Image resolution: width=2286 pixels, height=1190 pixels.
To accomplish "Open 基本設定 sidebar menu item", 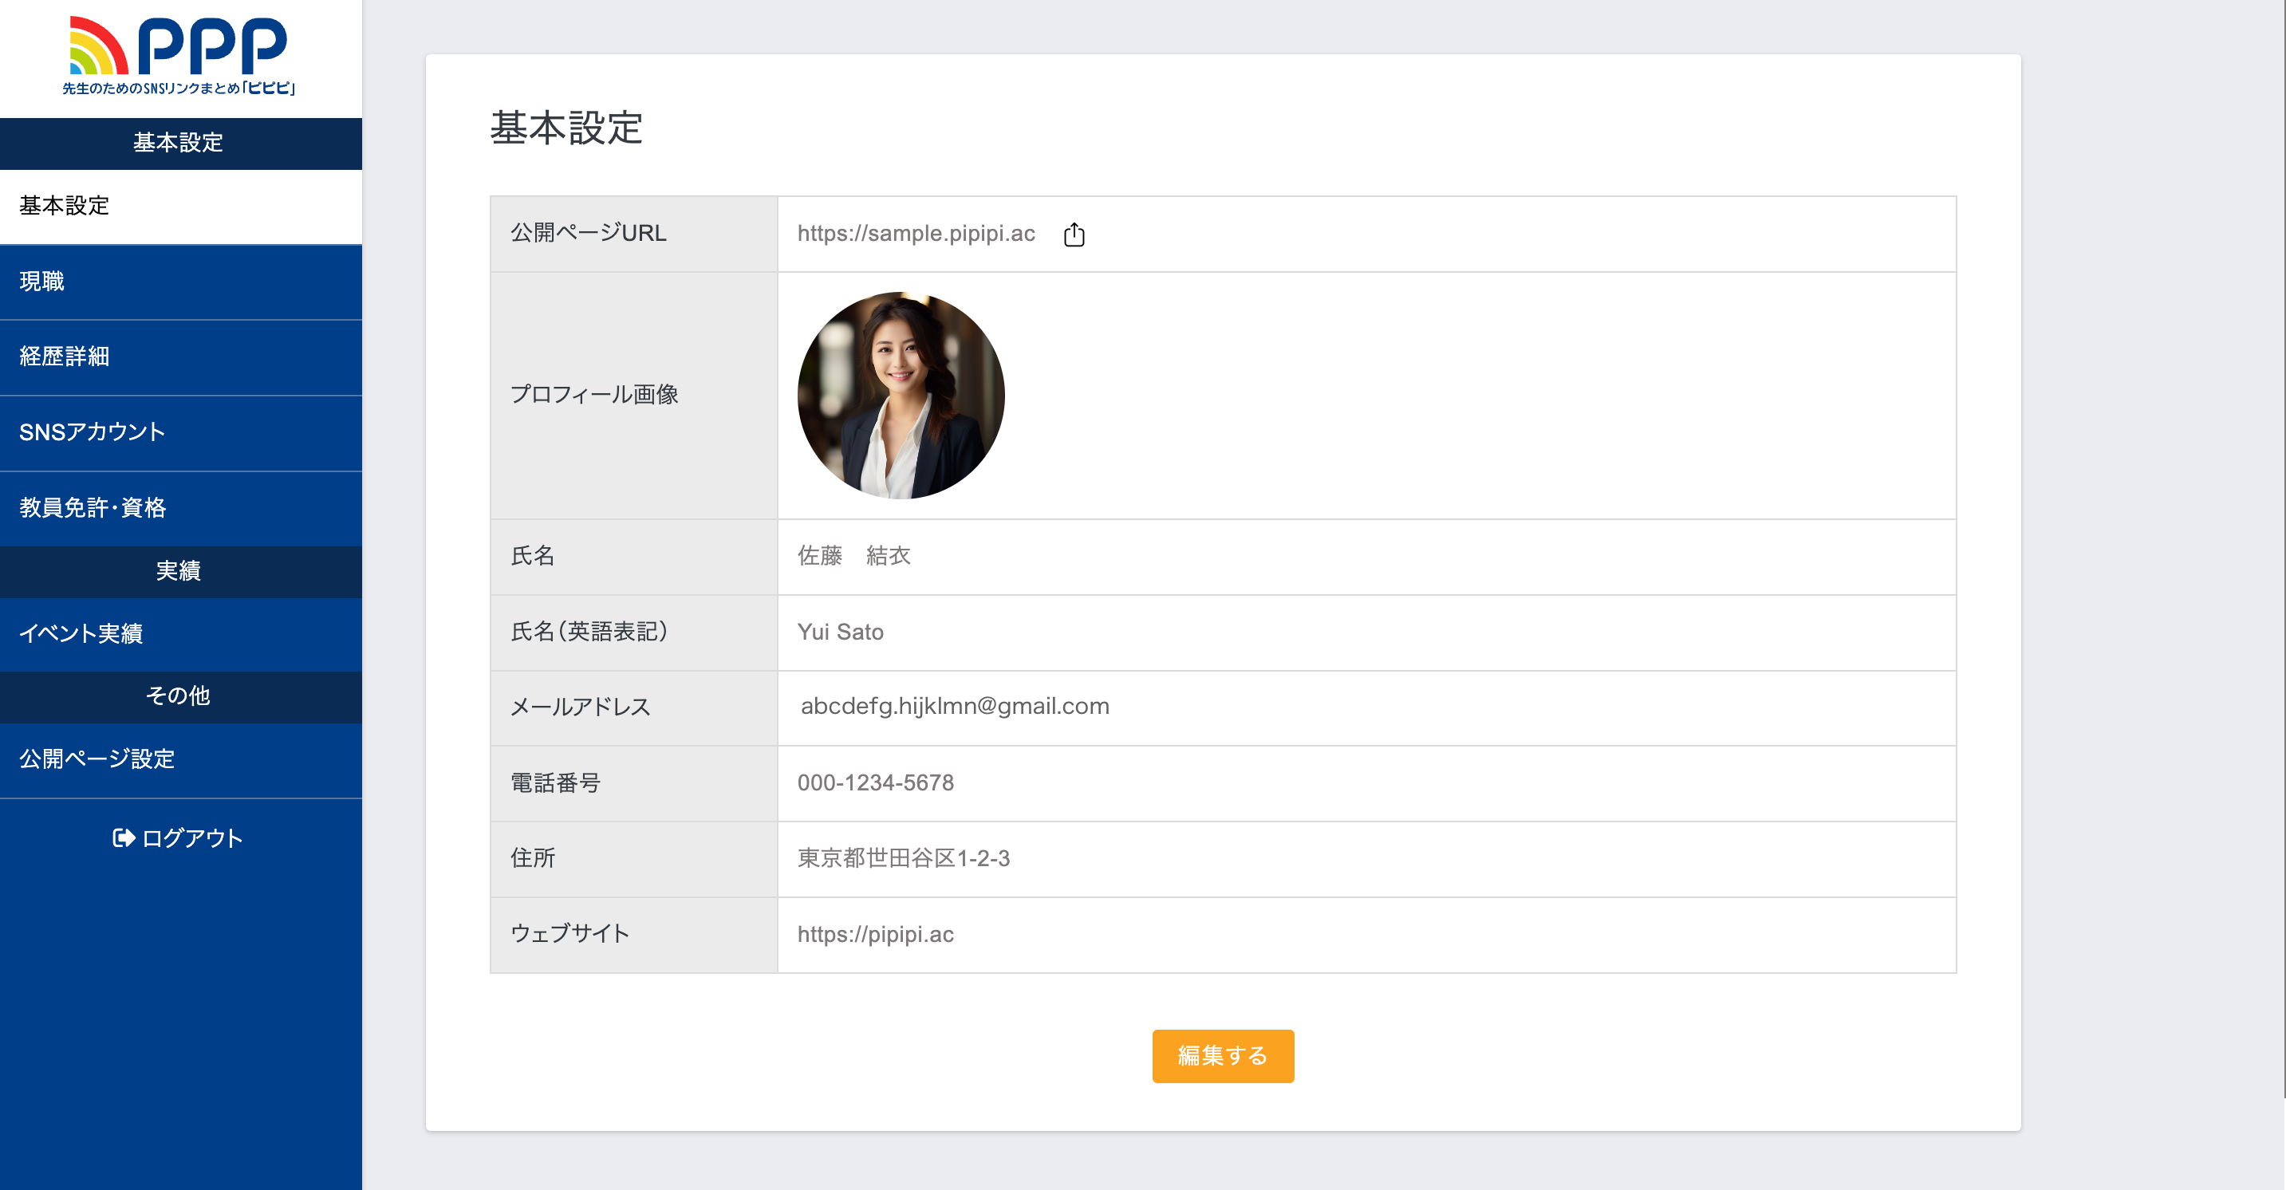I will coord(64,206).
